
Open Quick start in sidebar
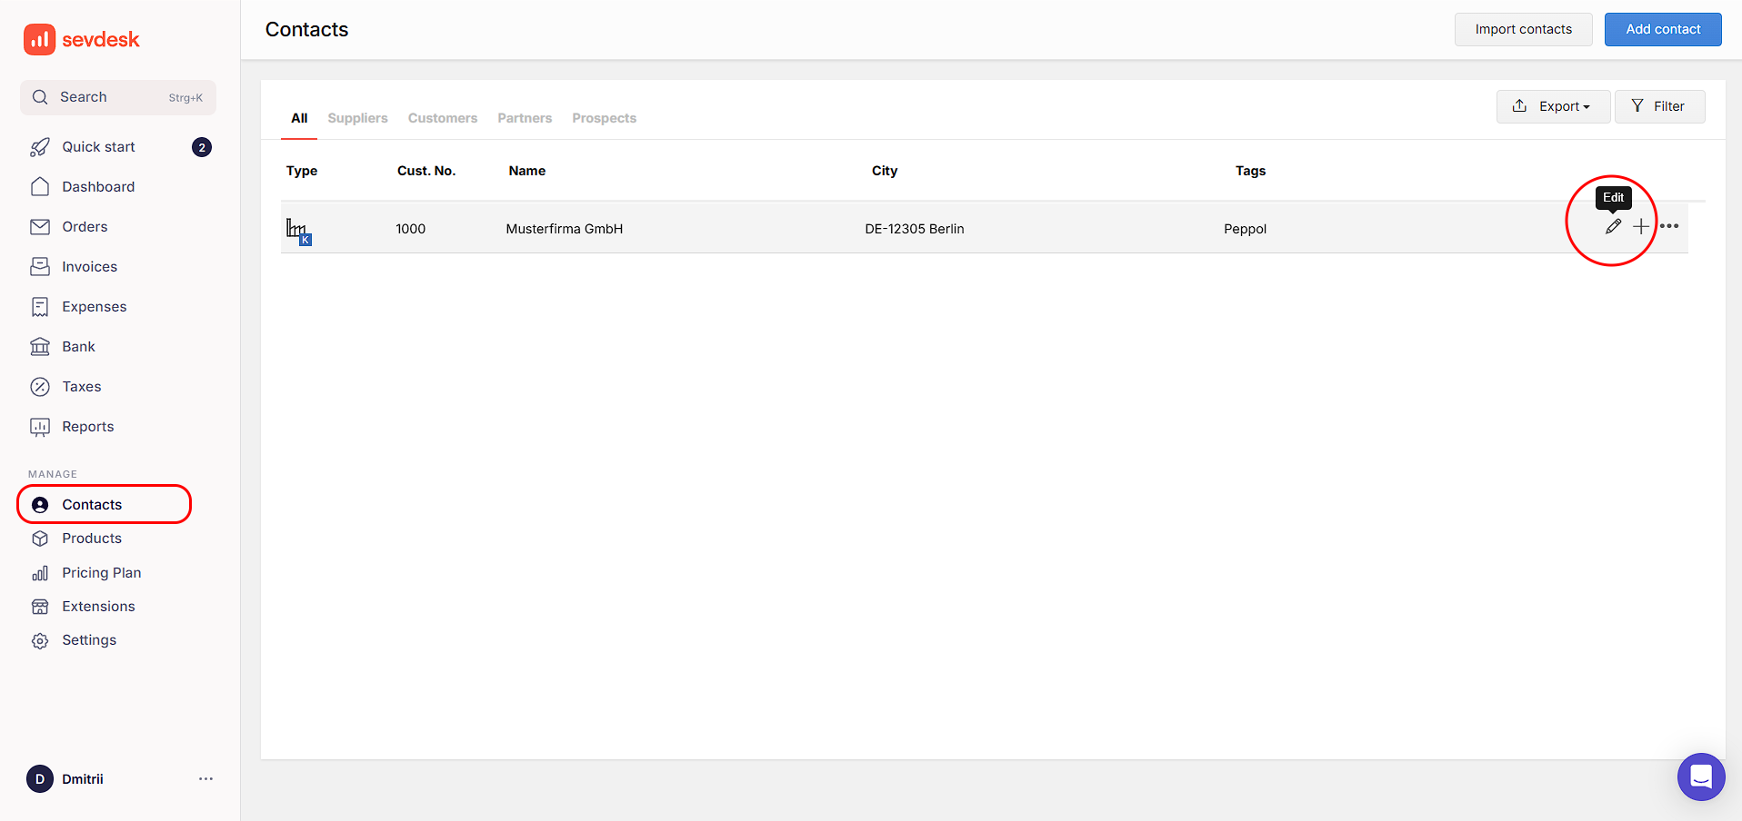(98, 147)
